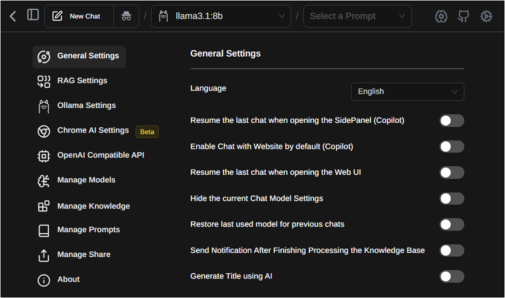Click the back arrow icon
The image size is (505, 298).
pos(13,16)
